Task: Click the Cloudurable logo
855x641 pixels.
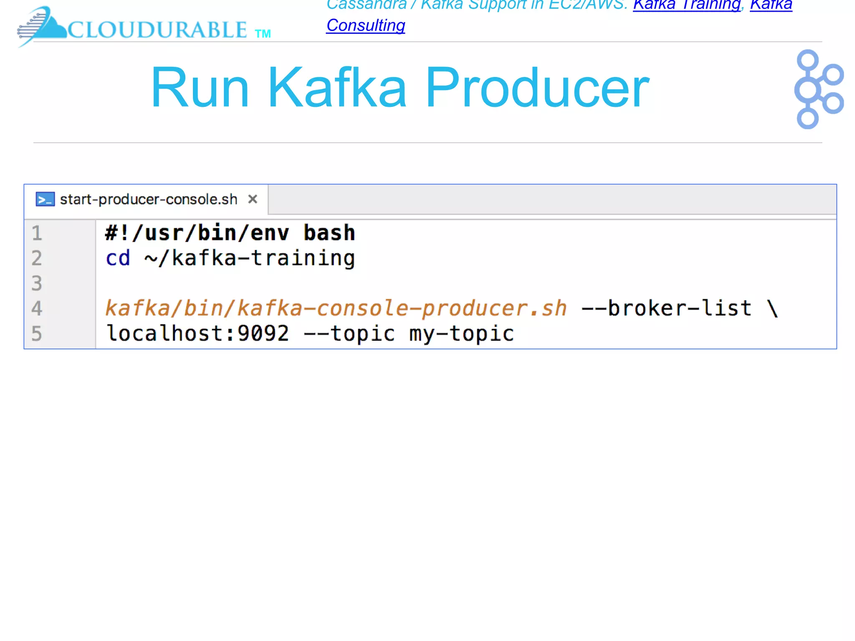Action: [144, 28]
